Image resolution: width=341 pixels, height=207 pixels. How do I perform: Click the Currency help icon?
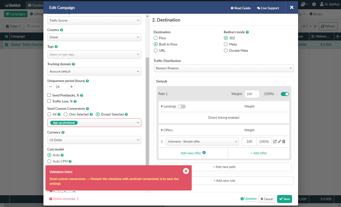pyautogui.click(x=63, y=132)
